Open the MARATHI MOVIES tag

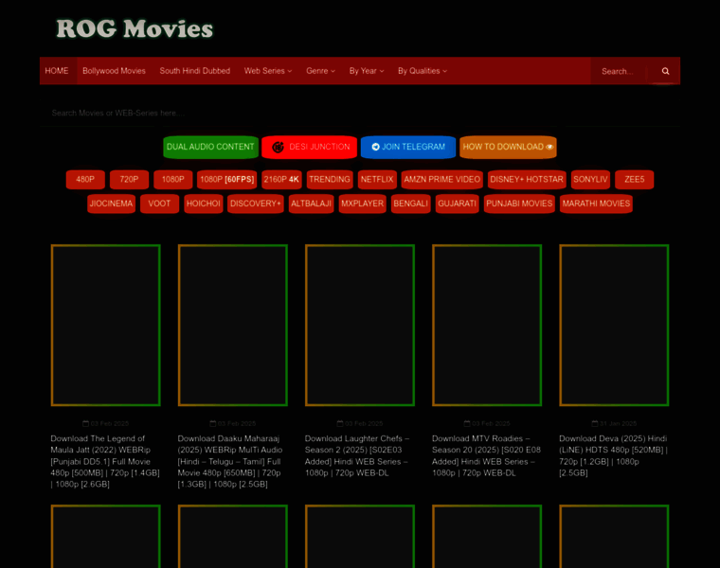pyautogui.click(x=596, y=204)
